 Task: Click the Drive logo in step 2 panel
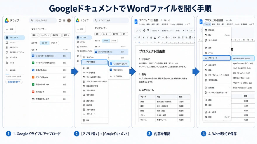pos(77,20)
